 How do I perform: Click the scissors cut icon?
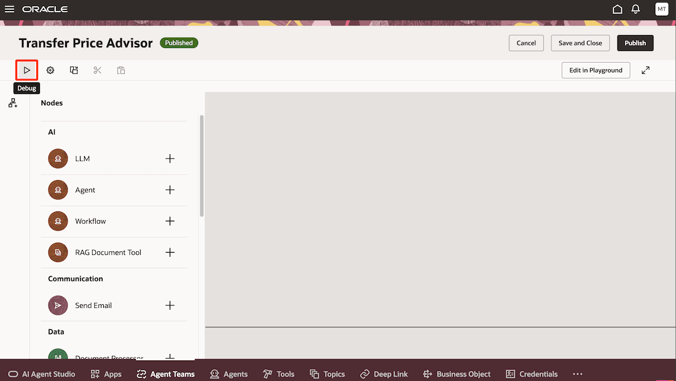click(x=98, y=70)
